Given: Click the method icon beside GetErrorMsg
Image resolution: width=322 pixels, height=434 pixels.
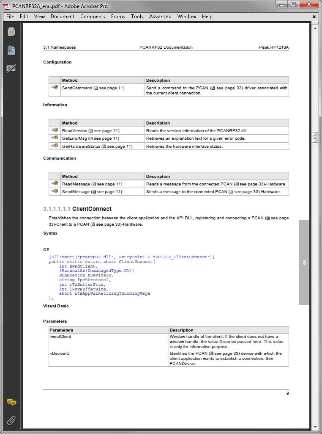Looking at the screenshot, I should [54, 138].
